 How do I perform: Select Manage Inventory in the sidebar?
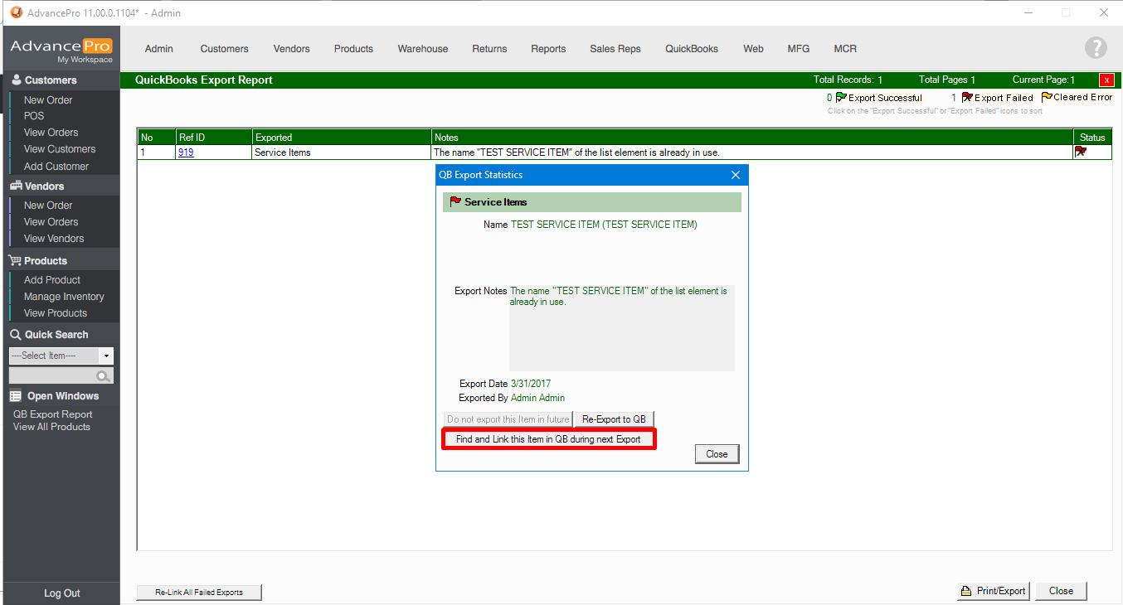click(x=64, y=297)
